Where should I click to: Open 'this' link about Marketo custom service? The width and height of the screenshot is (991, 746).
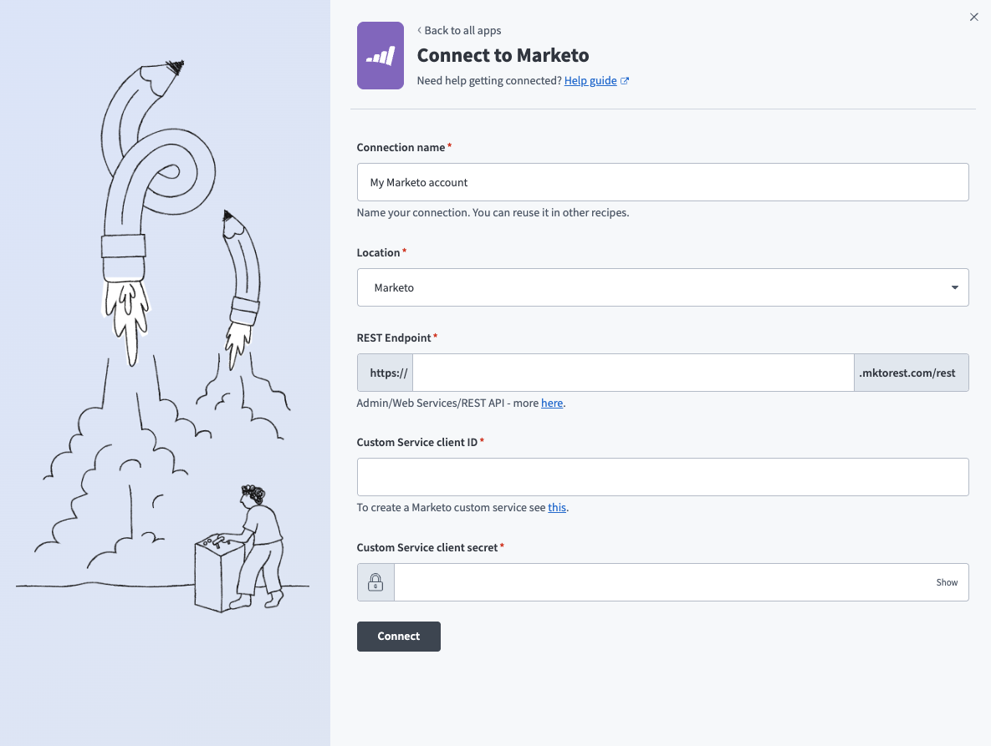[557, 507]
